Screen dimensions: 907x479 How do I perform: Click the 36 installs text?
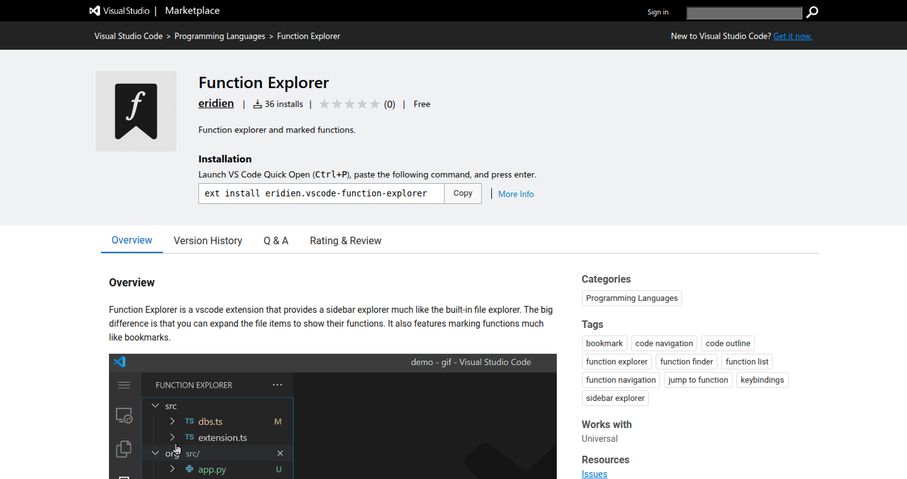[x=283, y=104]
